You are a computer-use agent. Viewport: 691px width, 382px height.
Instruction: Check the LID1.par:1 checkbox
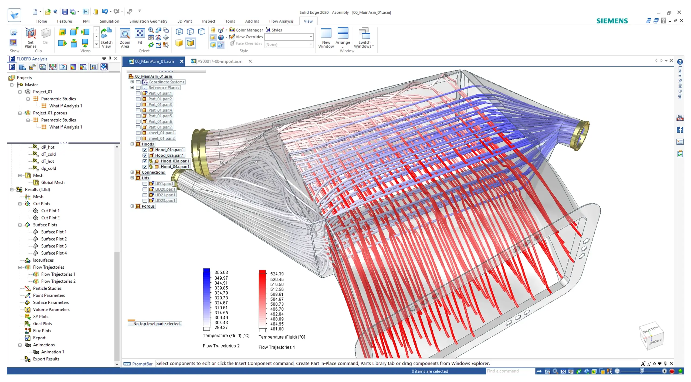click(x=145, y=184)
